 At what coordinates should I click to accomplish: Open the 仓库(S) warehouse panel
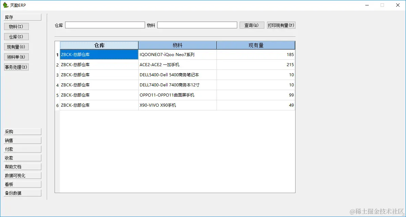[x=16, y=36]
